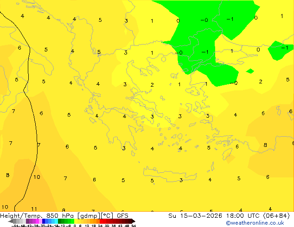Click the tiny isolated green diamond patch
Viewport: 294px width, 227px height.
(250, 71)
